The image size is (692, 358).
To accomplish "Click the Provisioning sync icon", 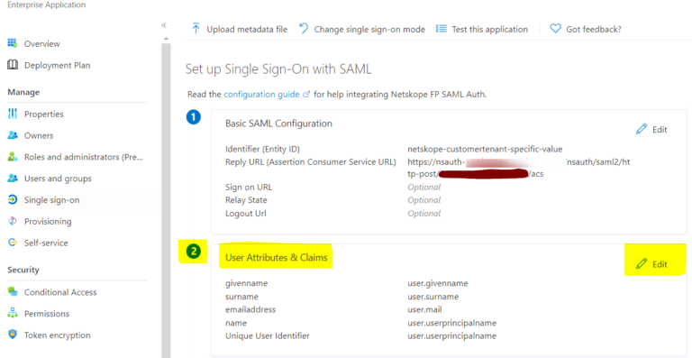I will point(13,221).
